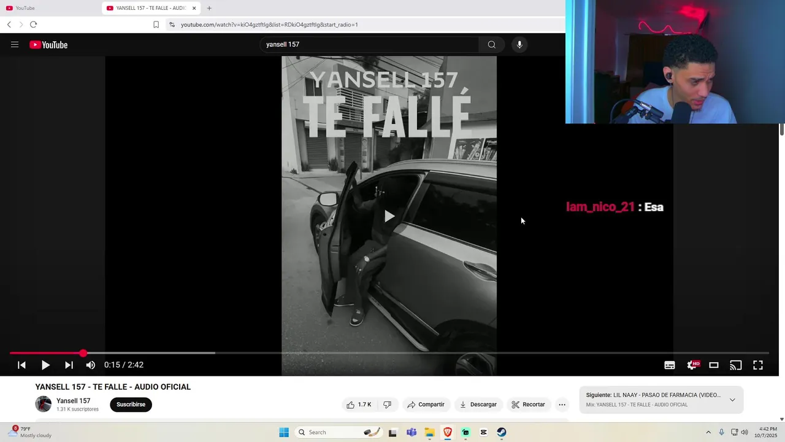Click '1.31 K suscriptores' text
The height and width of the screenshot is (442, 785).
point(77,409)
